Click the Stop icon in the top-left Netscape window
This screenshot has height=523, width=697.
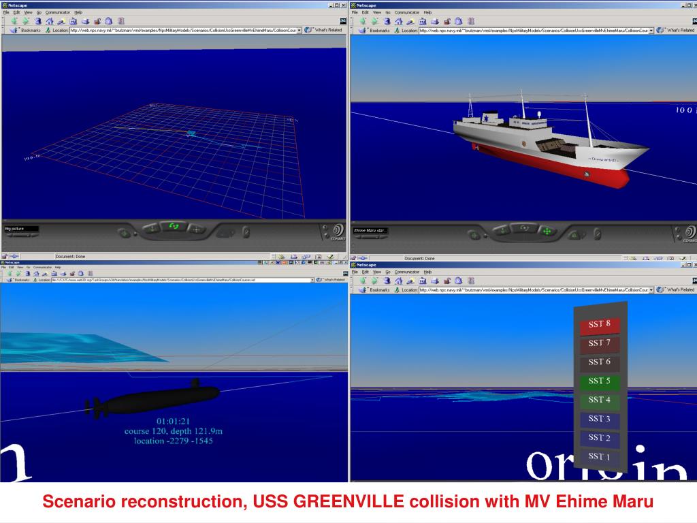click(x=121, y=21)
